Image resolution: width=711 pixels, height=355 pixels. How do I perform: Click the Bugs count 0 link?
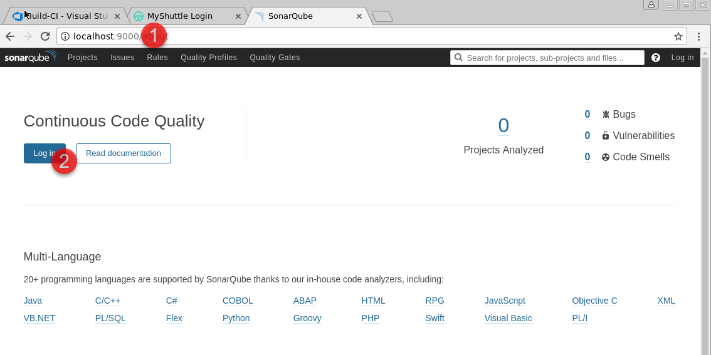click(587, 115)
